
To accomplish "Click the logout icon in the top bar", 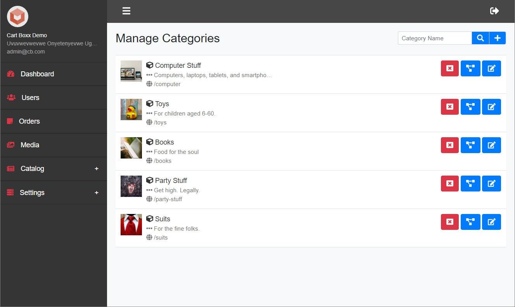I will pos(494,11).
